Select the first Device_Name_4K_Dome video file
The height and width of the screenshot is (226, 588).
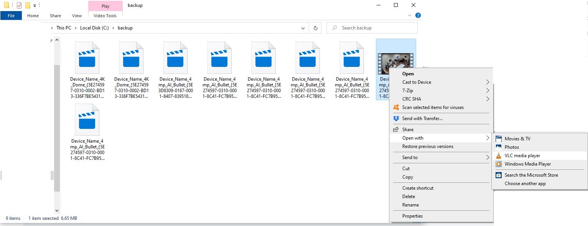pos(87,70)
